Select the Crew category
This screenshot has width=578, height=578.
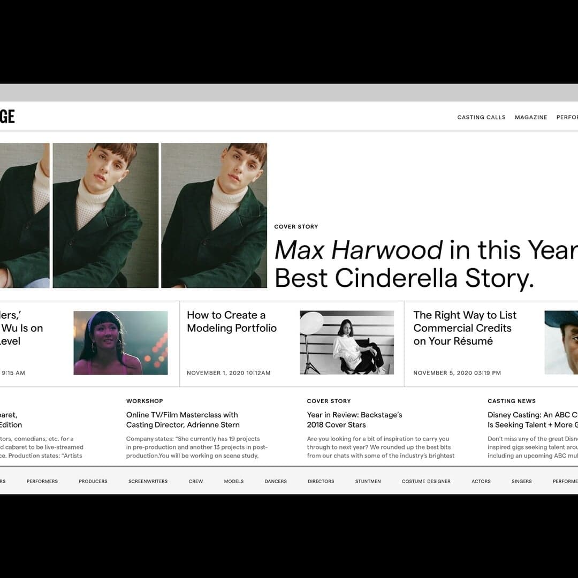pyautogui.click(x=196, y=481)
